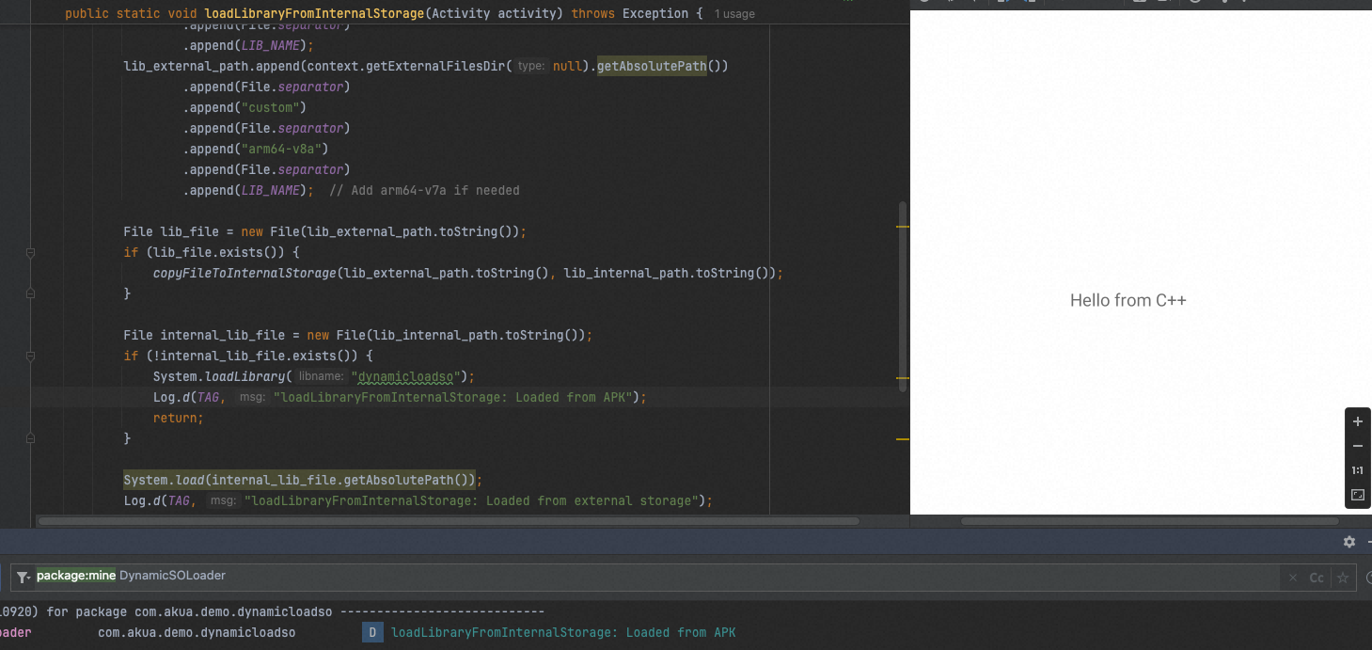Click com.akua.demo.dynamicloadso package in log row
Image resolution: width=1372 pixels, height=650 pixels.
[197, 633]
